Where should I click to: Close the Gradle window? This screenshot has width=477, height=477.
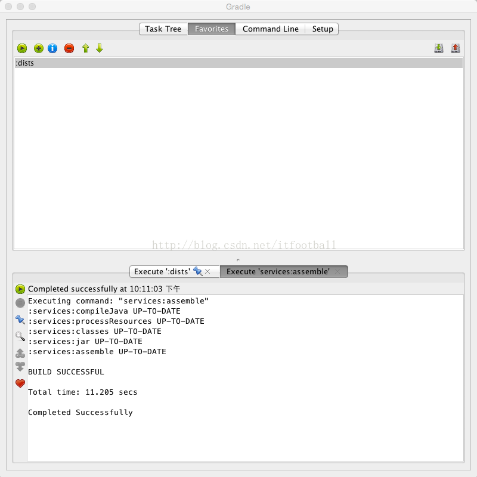click(8, 7)
